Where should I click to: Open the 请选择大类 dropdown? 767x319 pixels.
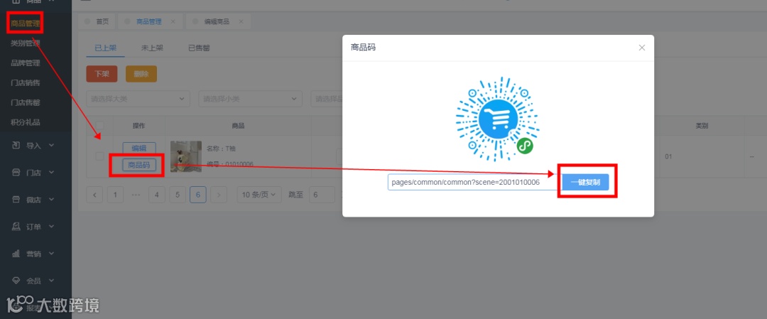pos(138,99)
